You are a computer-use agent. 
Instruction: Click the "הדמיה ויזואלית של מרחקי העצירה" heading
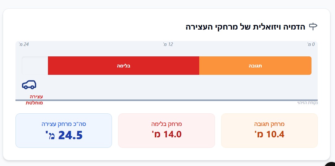click(x=245, y=27)
